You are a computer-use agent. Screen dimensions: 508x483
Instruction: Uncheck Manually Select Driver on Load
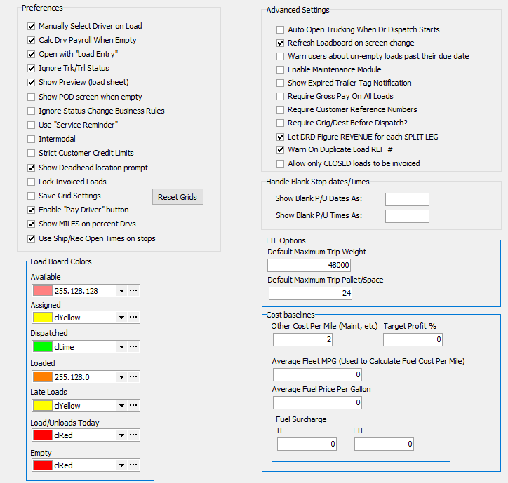[x=32, y=26]
